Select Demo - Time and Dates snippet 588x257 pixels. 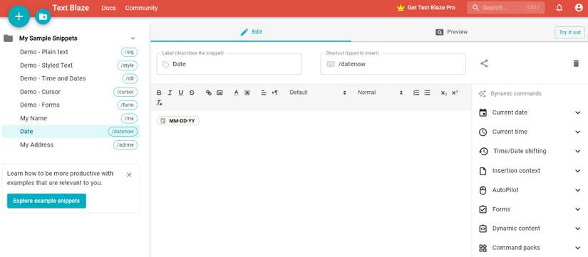pyautogui.click(x=71, y=78)
